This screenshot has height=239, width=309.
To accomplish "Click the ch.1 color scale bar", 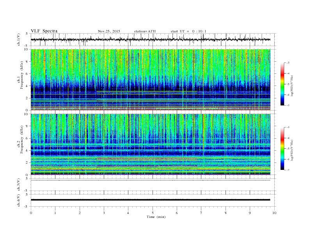I will point(282,84).
